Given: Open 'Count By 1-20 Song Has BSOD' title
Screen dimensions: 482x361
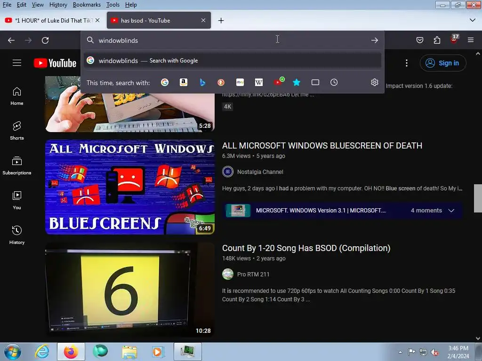Looking at the screenshot, I should click(x=306, y=248).
